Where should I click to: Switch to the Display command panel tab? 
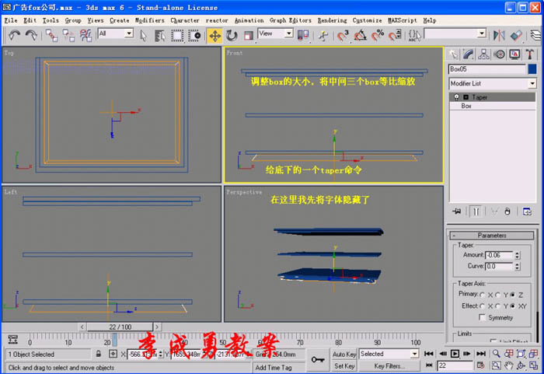[514, 54]
